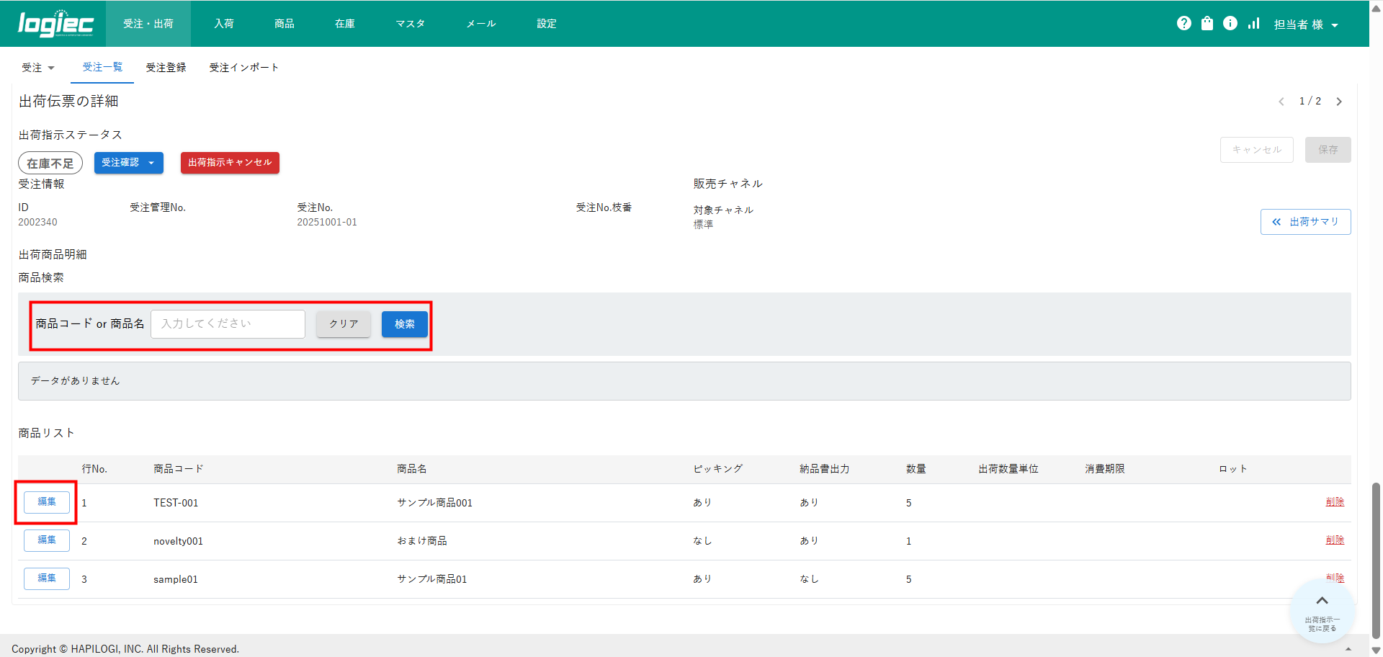Open the 在庫 menu in top navigation
Viewport: 1383px width, 657px height.
pos(344,24)
